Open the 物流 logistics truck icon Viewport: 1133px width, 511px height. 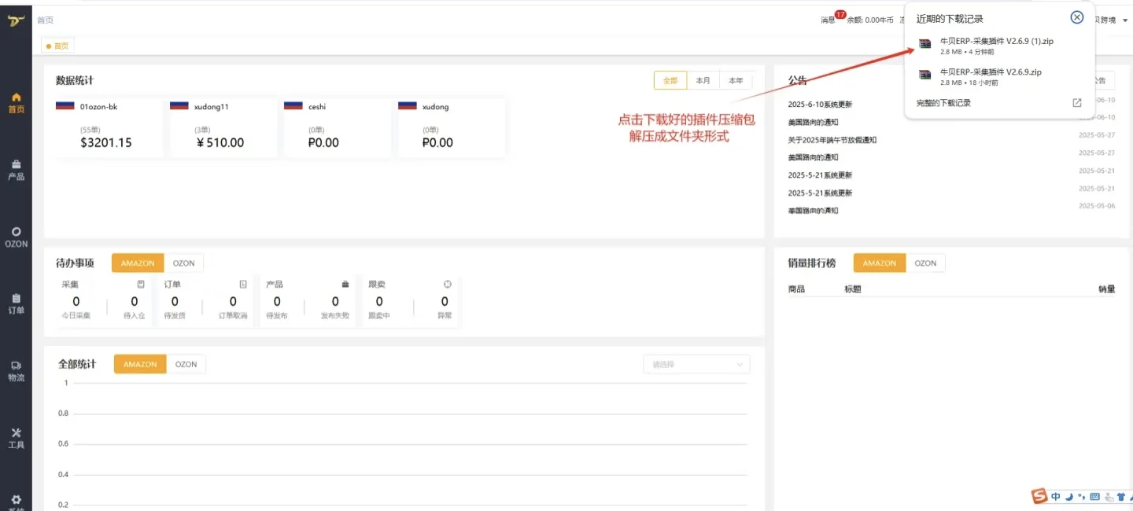(x=16, y=366)
